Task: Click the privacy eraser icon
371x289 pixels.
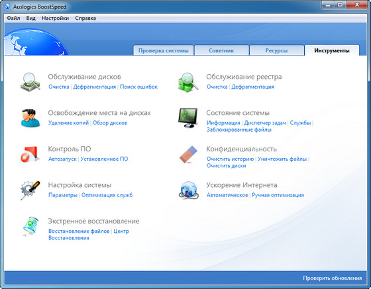Action: coord(188,154)
